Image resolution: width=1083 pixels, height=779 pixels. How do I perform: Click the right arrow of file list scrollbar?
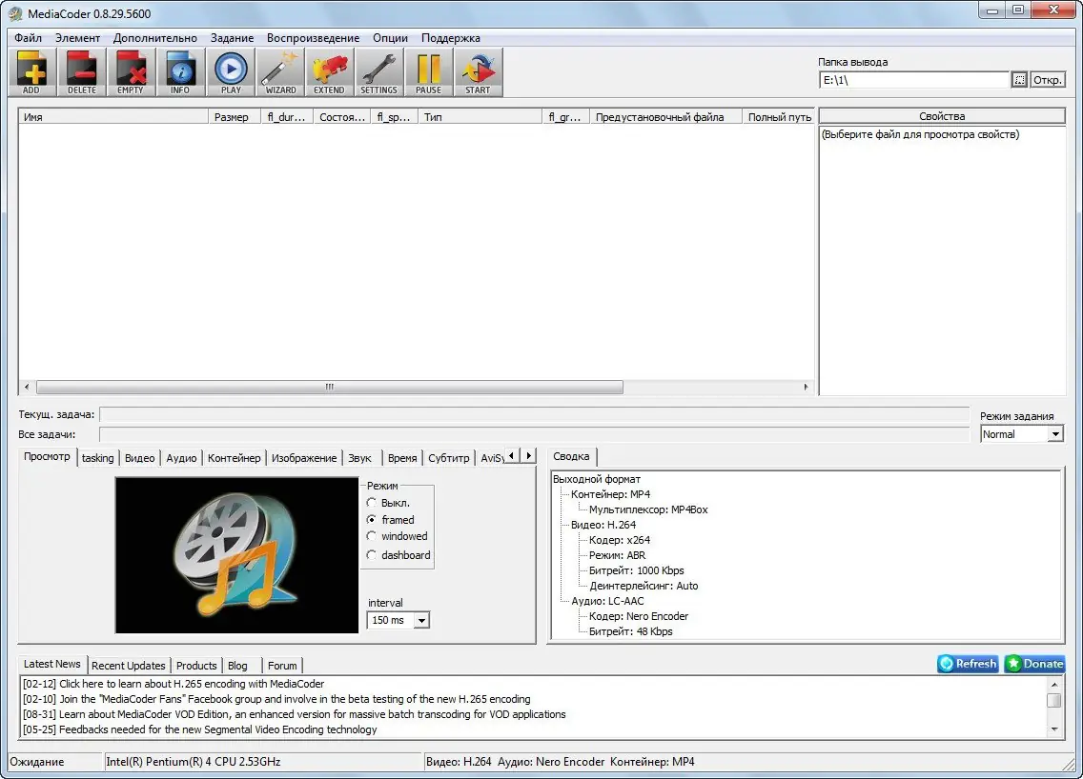tap(806, 387)
